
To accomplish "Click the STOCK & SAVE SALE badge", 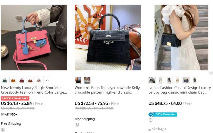I will (15, 98).
